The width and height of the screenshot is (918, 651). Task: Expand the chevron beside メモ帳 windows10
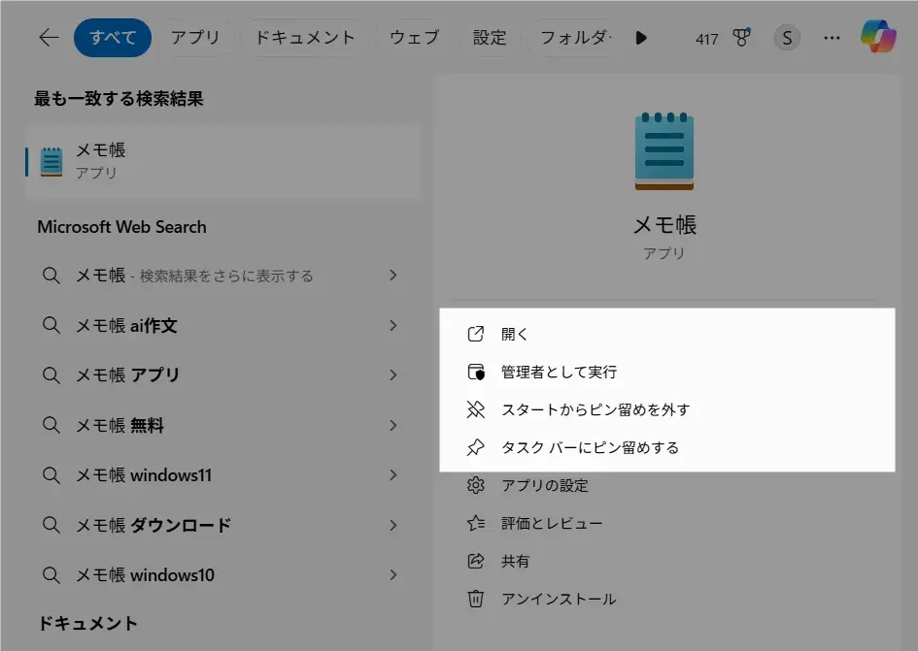tap(393, 575)
